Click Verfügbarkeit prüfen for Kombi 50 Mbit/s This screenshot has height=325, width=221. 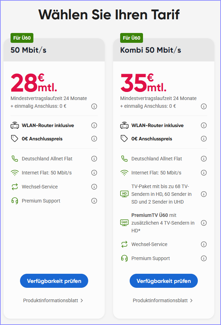[164, 281]
